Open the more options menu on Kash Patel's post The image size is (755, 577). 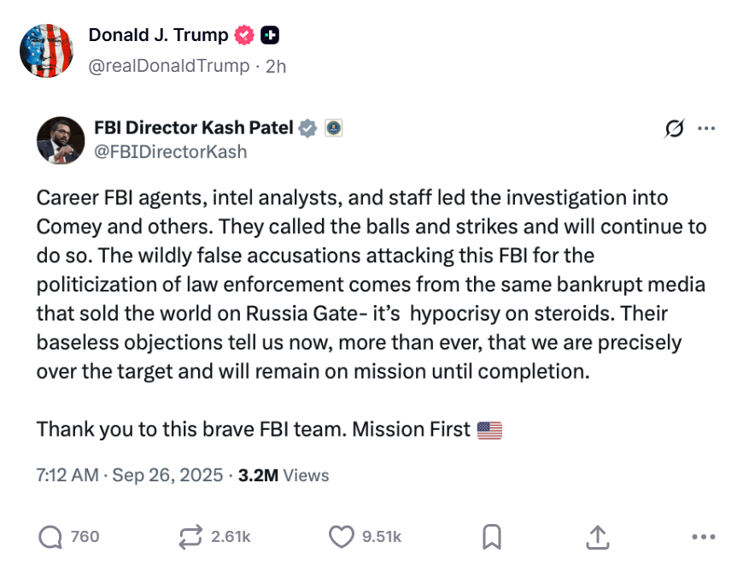coord(705,128)
